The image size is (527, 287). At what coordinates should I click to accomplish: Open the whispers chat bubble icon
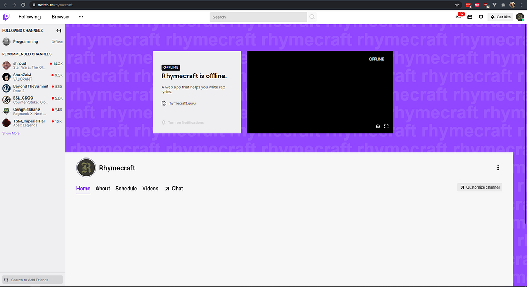coord(481,17)
